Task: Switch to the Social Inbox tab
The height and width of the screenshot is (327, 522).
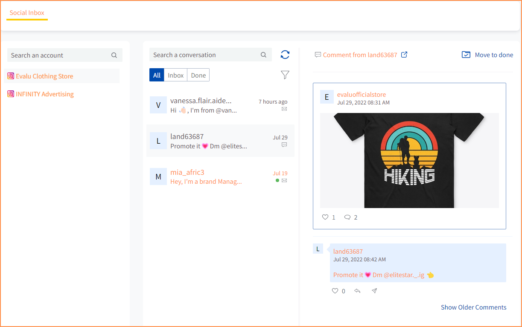Action: click(27, 13)
